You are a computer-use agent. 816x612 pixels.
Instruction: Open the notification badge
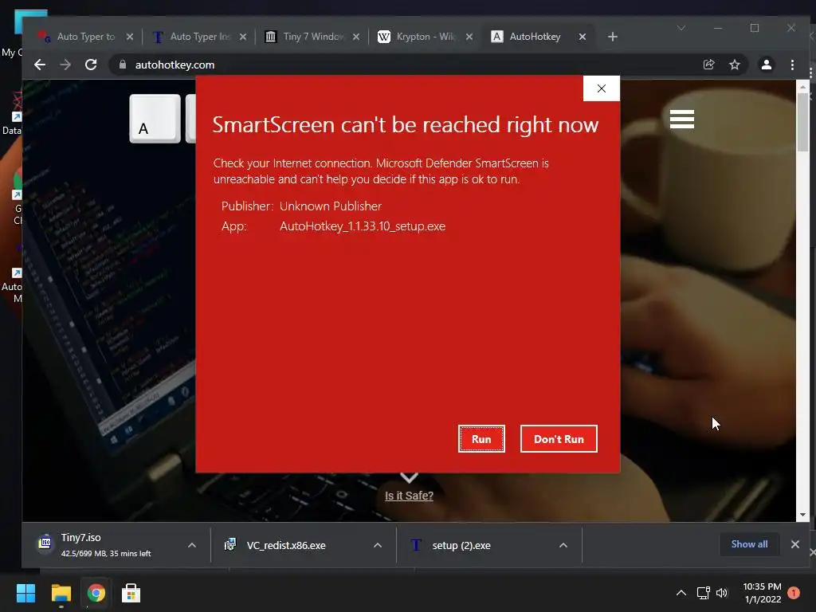(x=794, y=593)
